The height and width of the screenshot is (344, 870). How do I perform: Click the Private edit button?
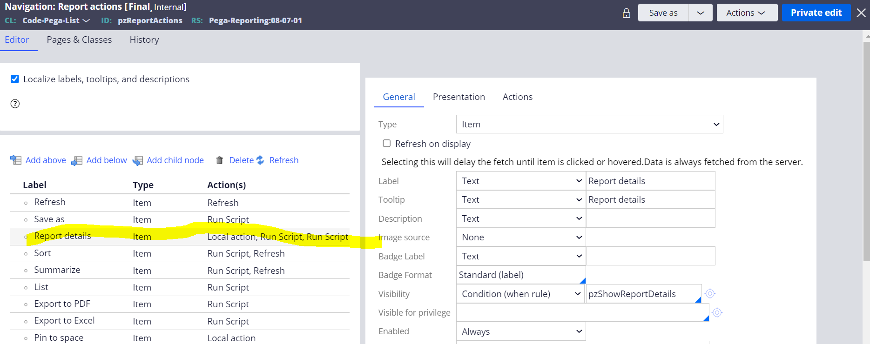tap(816, 13)
